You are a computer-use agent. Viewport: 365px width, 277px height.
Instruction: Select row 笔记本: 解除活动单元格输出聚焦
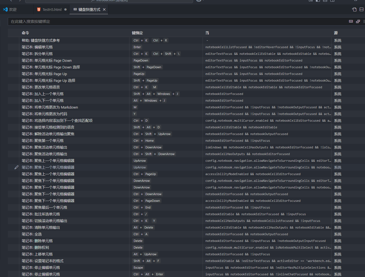click(x=186, y=134)
